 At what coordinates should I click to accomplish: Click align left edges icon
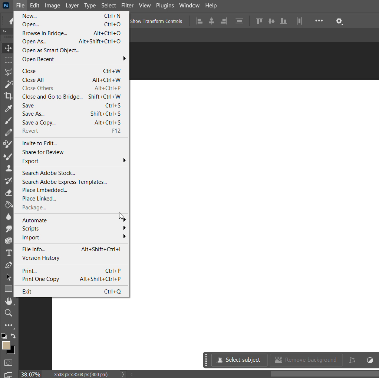200,21
